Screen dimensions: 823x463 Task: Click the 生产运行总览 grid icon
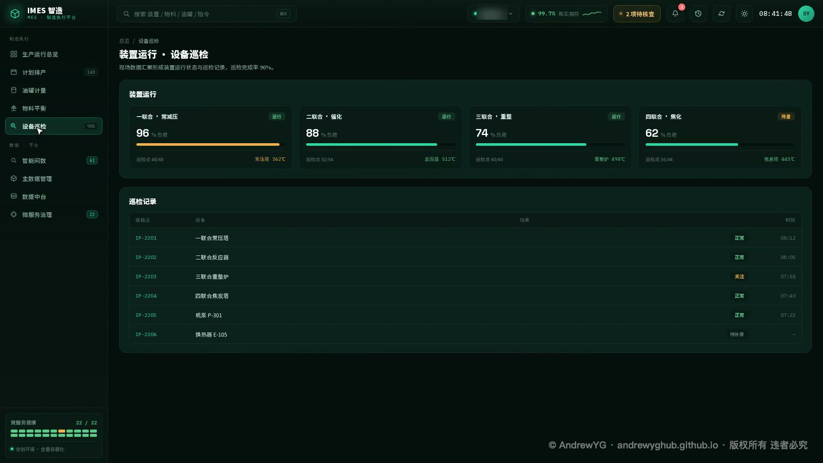(x=14, y=54)
